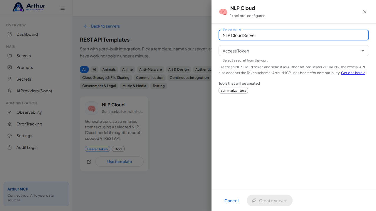The image size is (376, 211).
Task: Click the Servers folder icon
Action: click(x=10, y=56)
